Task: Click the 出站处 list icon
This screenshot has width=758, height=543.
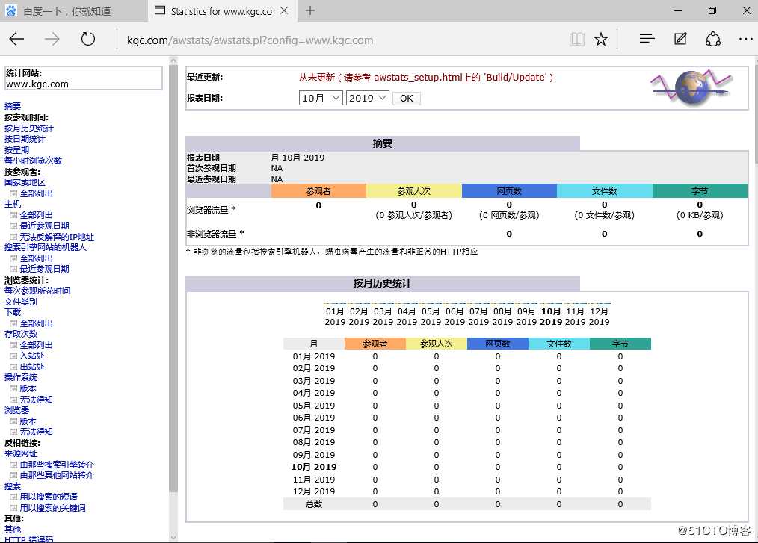Action: [14, 367]
